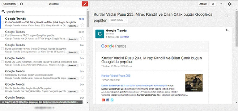Share article on Twitter icon
The height and width of the screenshot is (111, 238).
tap(112, 100)
